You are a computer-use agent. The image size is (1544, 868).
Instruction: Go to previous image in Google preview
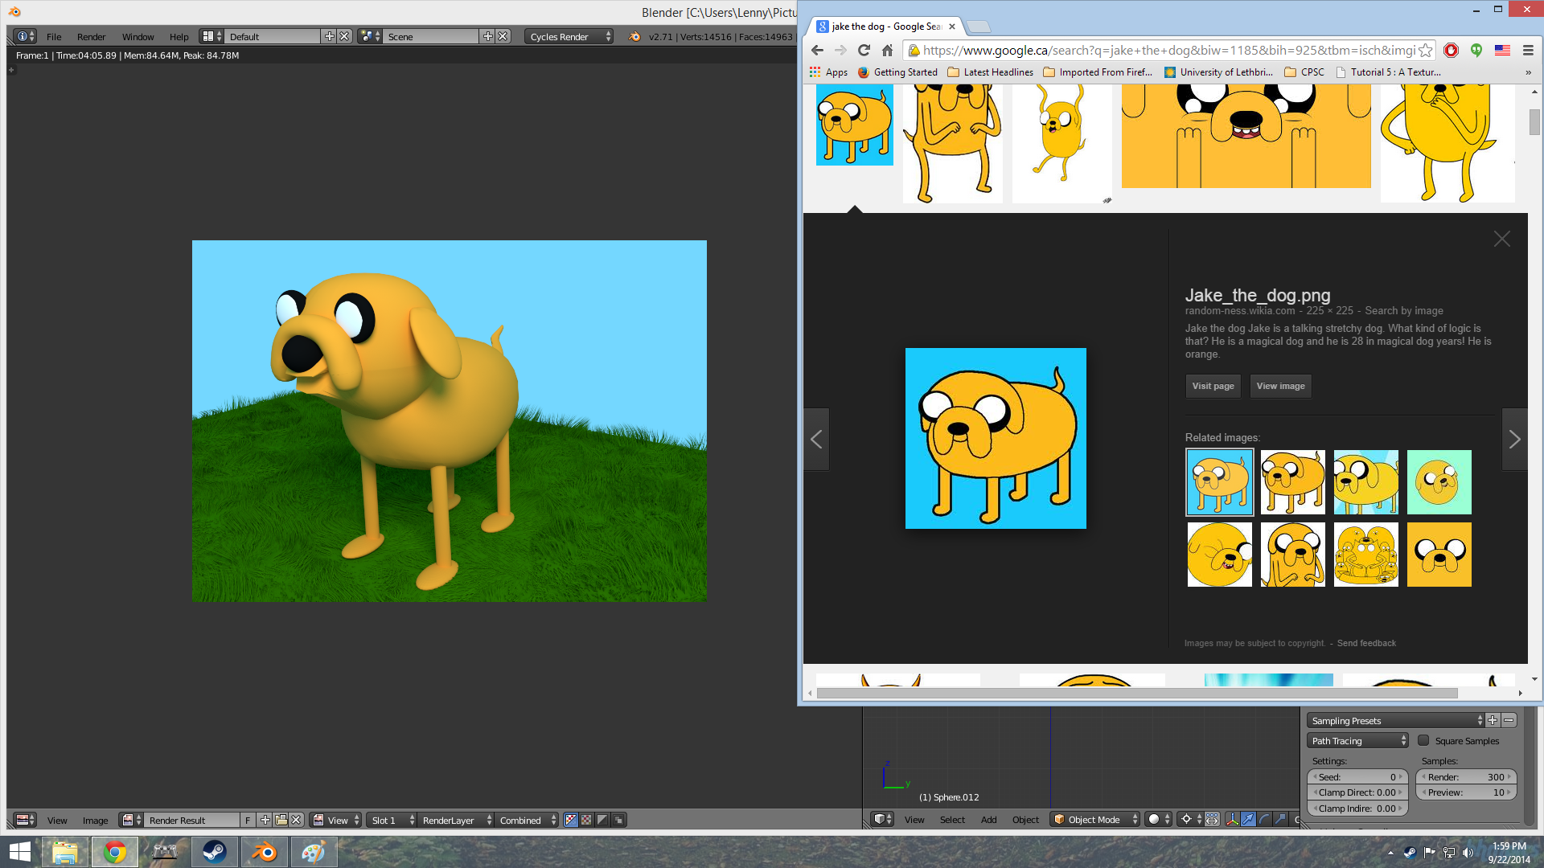[x=816, y=439]
